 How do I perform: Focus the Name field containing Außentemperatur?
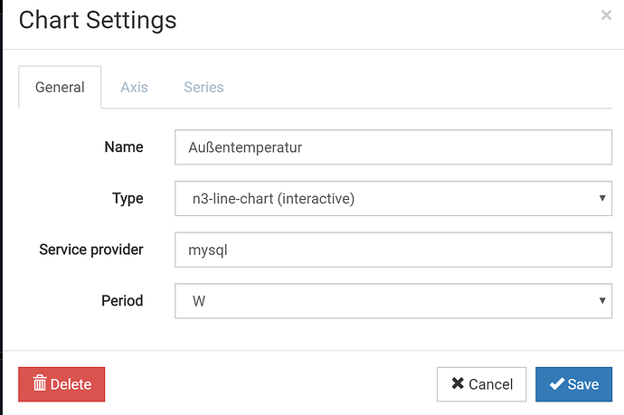tap(393, 147)
